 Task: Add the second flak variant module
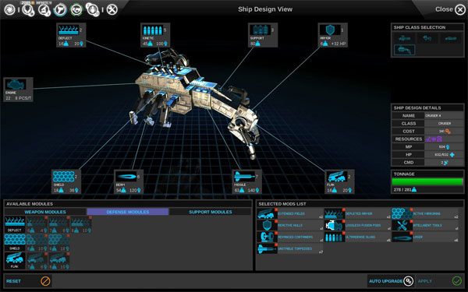(58, 260)
